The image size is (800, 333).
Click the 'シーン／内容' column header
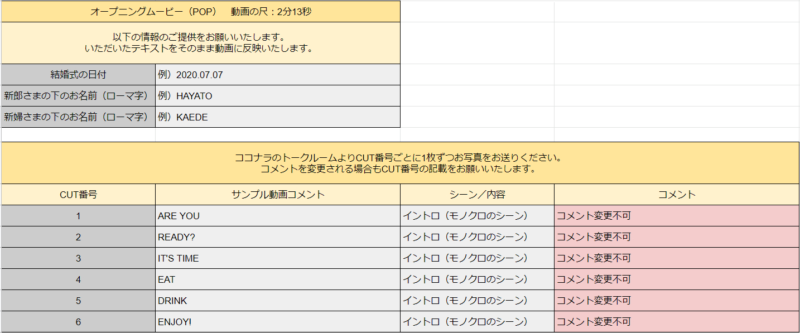click(x=477, y=195)
